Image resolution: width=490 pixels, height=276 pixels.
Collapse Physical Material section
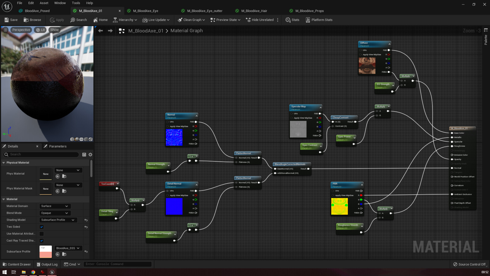click(4, 163)
